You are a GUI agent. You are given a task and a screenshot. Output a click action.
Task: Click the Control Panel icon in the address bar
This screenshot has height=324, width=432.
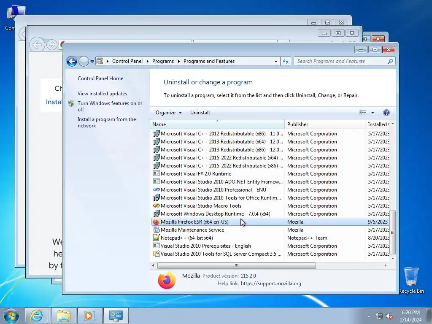click(100, 61)
